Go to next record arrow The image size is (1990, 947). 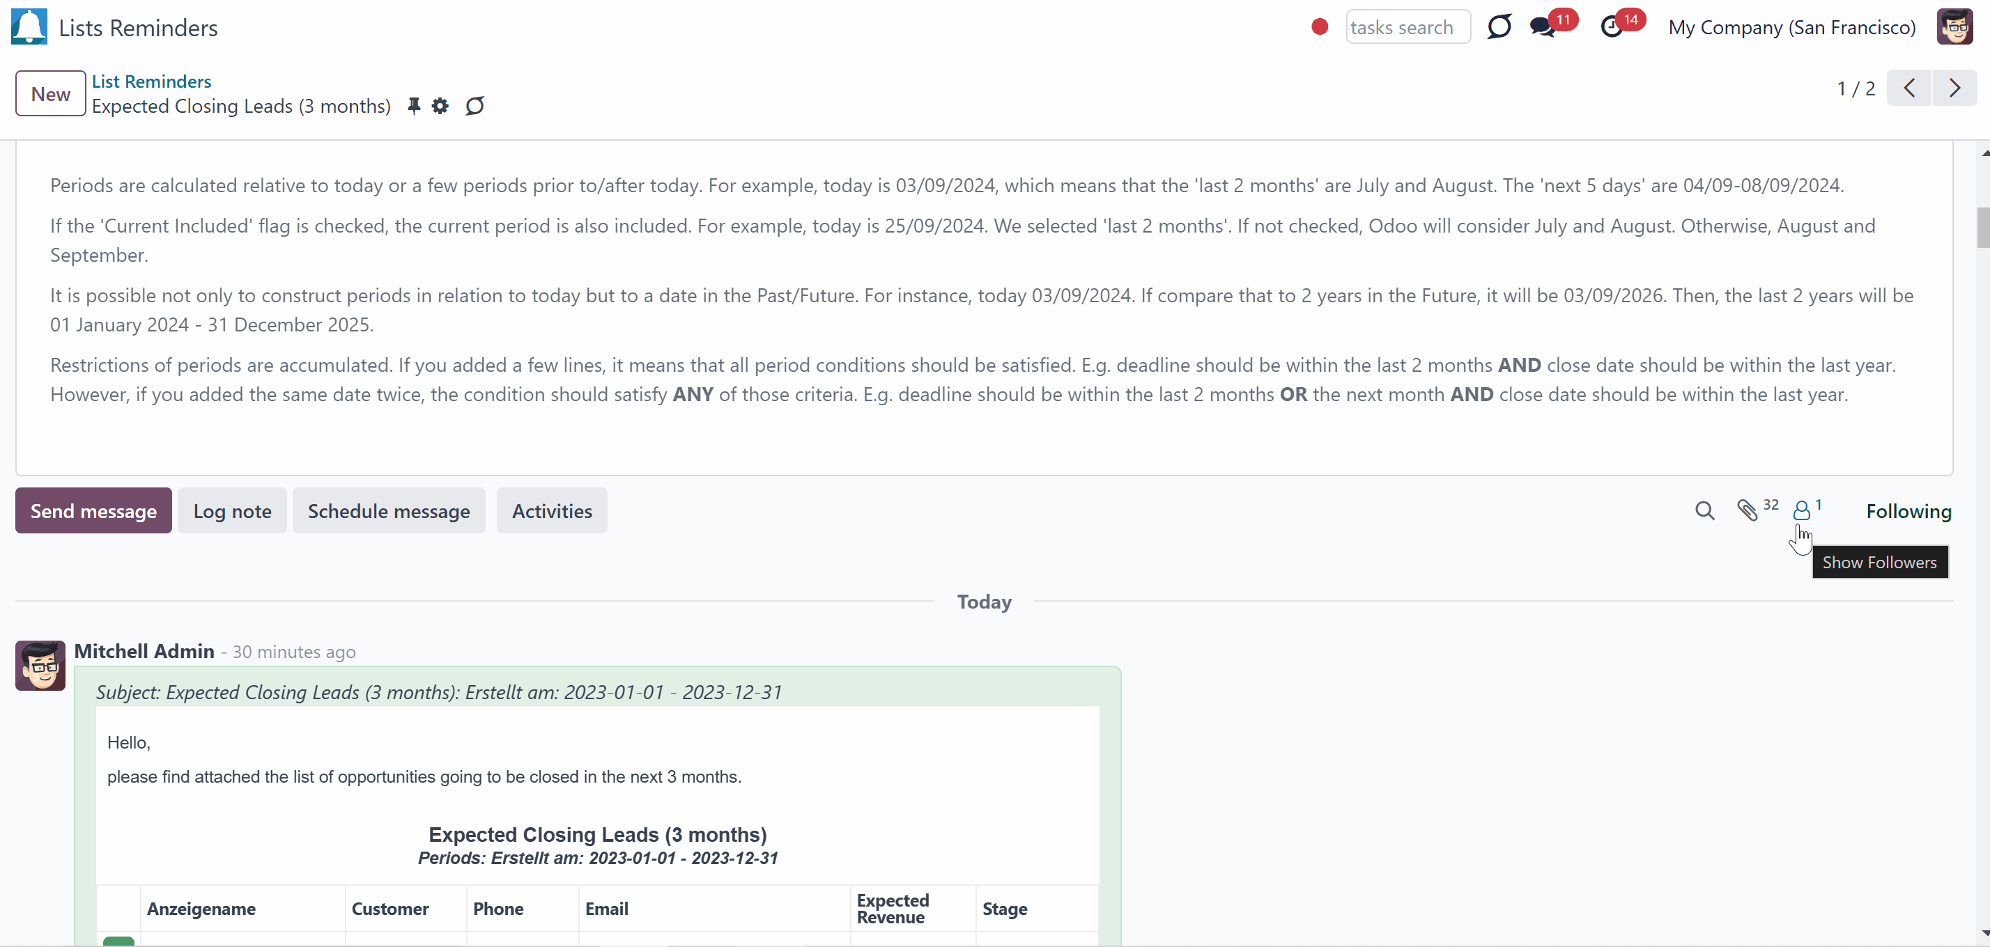coord(1954,88)
